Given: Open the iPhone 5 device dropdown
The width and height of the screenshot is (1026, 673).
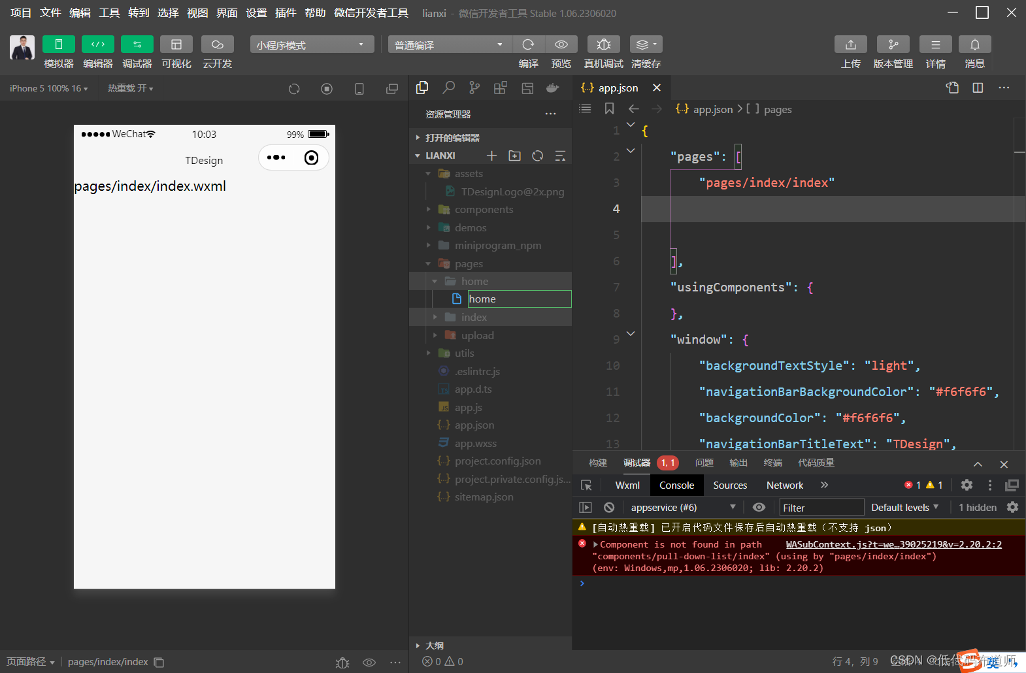Looking at the screenshot, I should (x=49, y=88).
